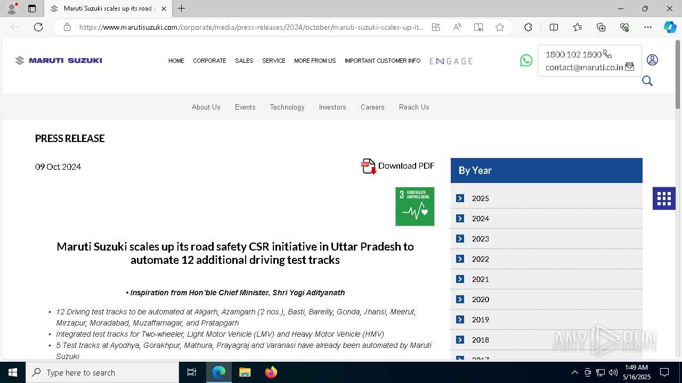Open Settings and more ellipsis menu
682x383 pixels.
click(647, 27)
